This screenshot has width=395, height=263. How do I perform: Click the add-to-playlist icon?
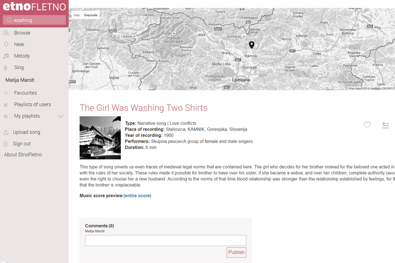385,125
